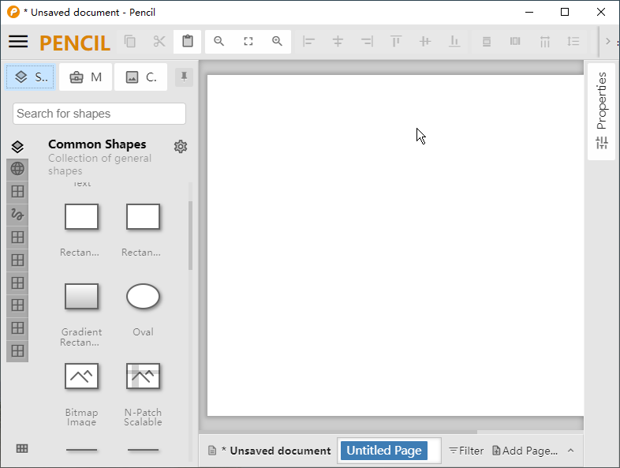Screen dimensions: 620x468
Task: Click the Search for shapes field
Action: click(99, 114)
